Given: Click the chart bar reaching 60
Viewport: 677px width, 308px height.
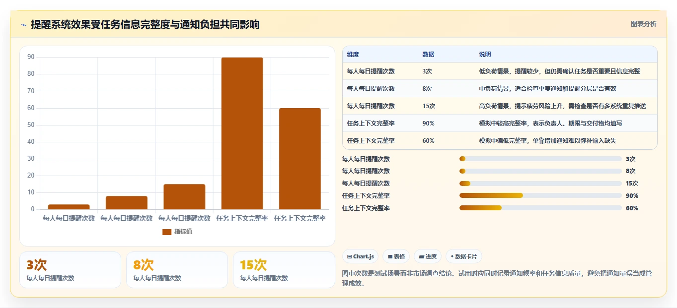Looking at the screenshot, I should (300, 159).
